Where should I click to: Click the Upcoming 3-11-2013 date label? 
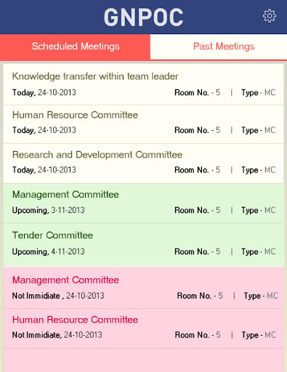[49, 210]
